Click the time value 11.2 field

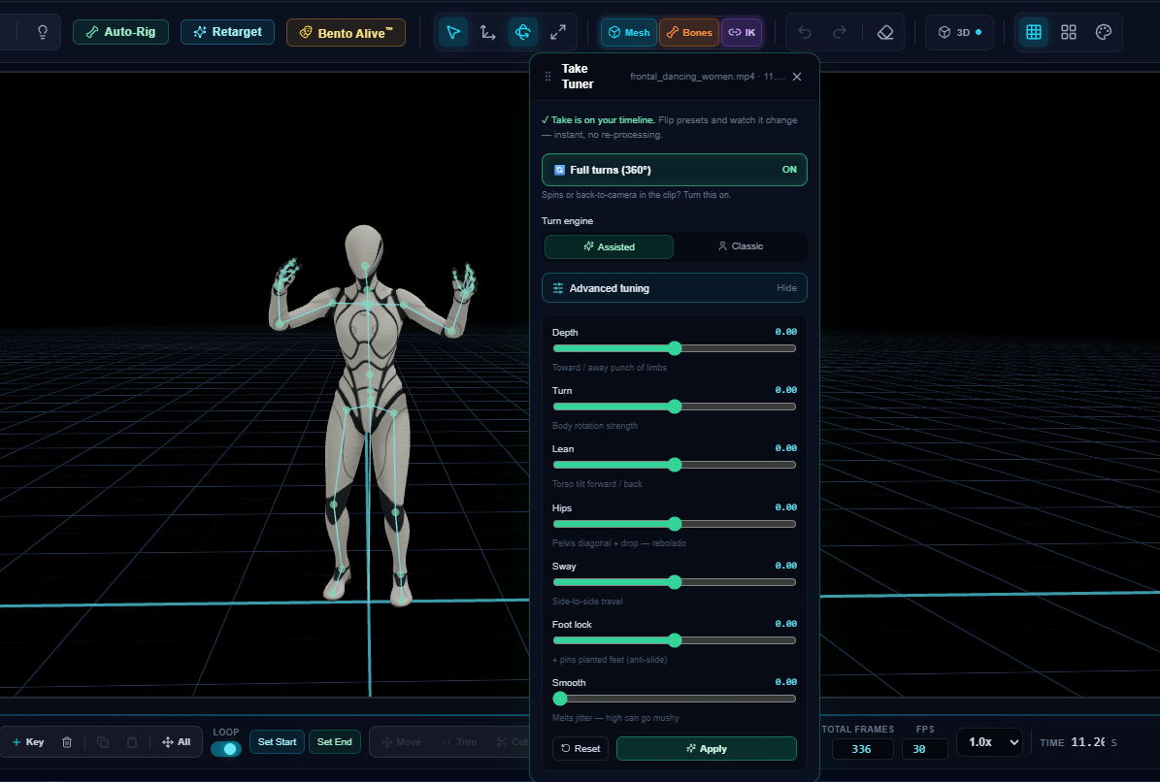[1088, 741]
